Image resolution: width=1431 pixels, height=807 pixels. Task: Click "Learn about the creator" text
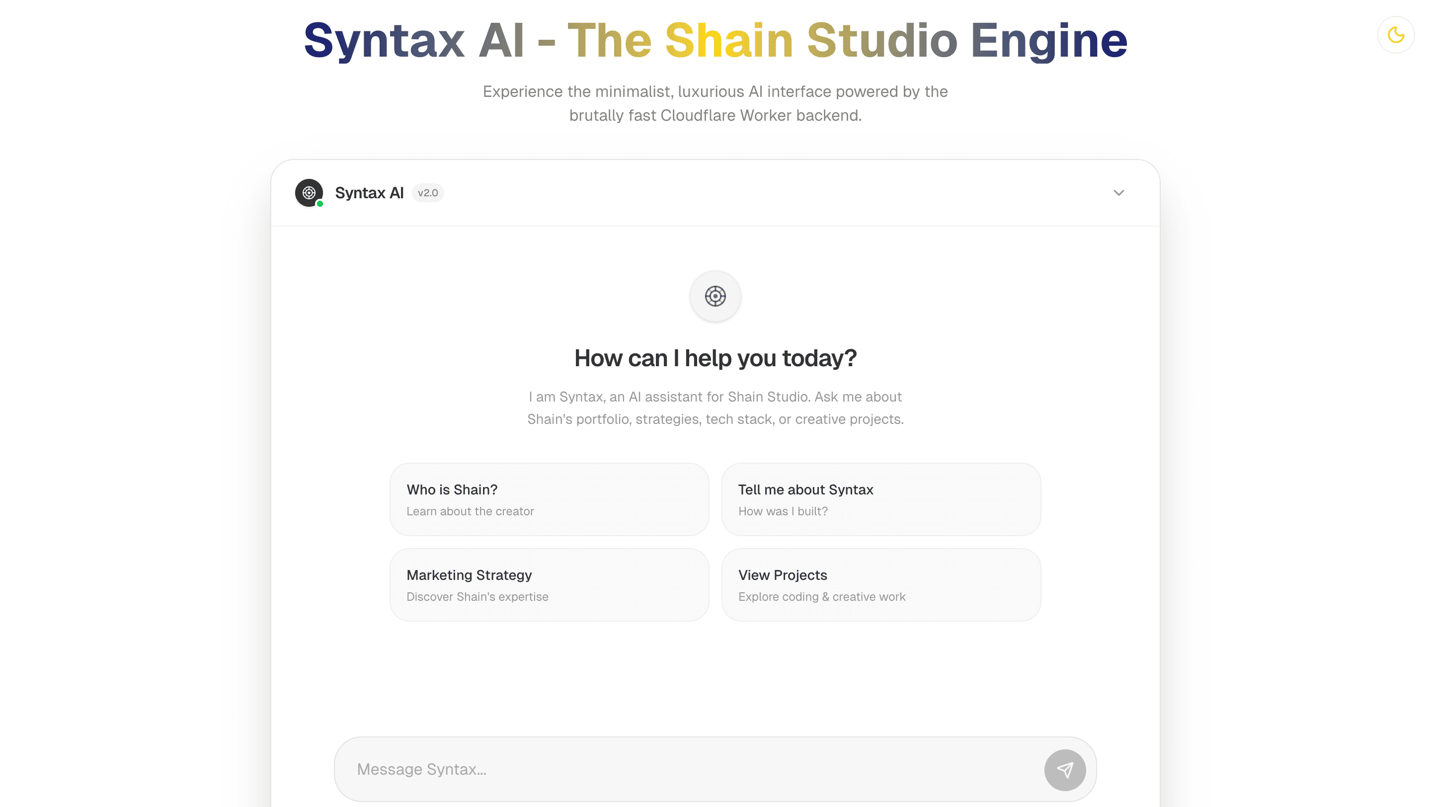(470, 511)
